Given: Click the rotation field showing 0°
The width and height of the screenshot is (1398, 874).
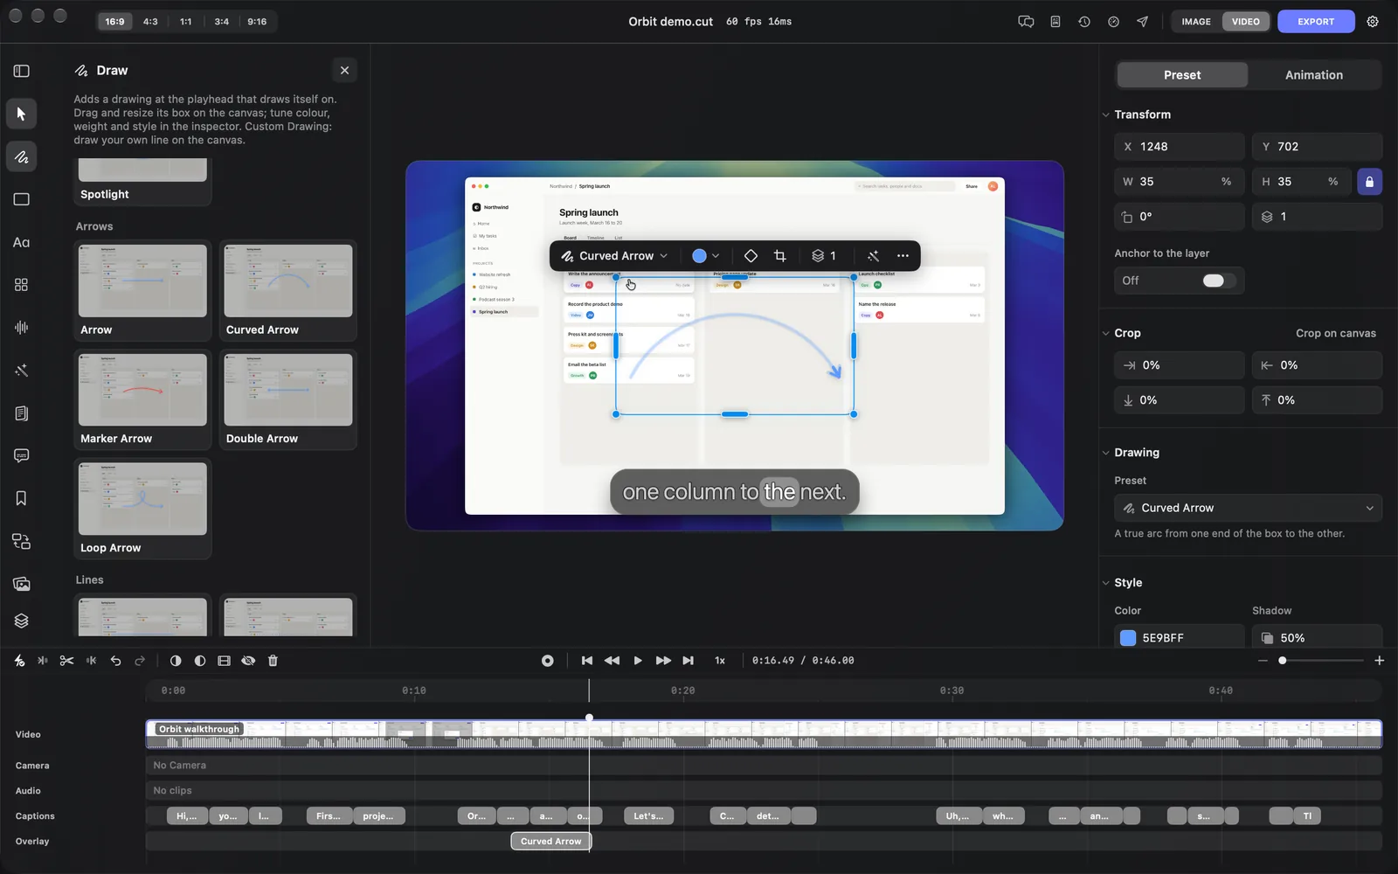Looking at the screenshot, I should [x=1179, y=217].
